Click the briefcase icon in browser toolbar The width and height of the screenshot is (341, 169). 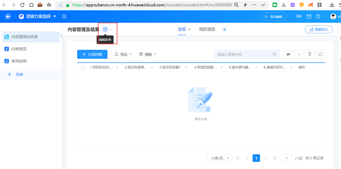click(40, 5)
